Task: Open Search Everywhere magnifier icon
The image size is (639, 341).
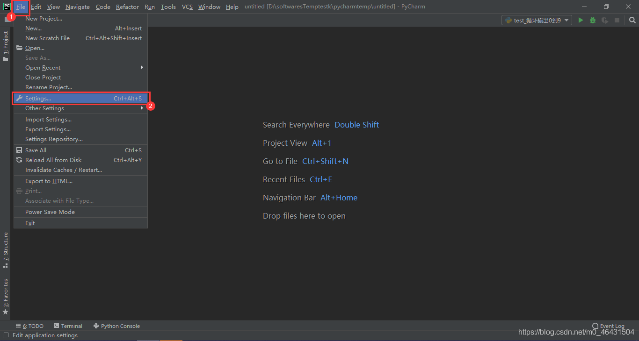Action: [x=632, y=20]
